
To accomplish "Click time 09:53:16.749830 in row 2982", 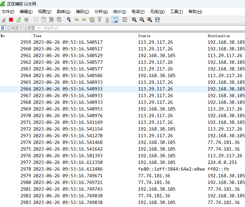I will click(x=83, y=196).
